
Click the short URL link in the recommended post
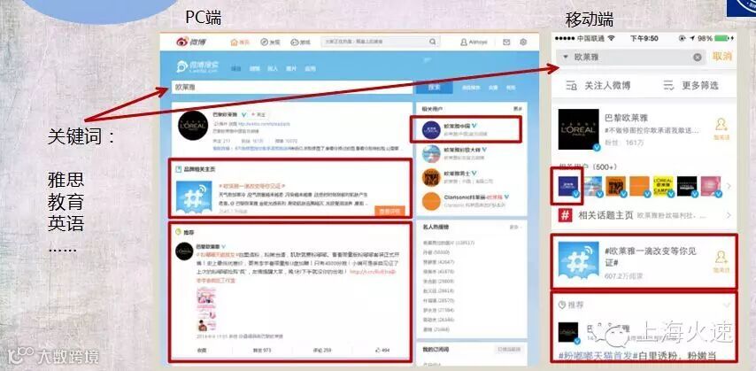(x=372, y=272)
